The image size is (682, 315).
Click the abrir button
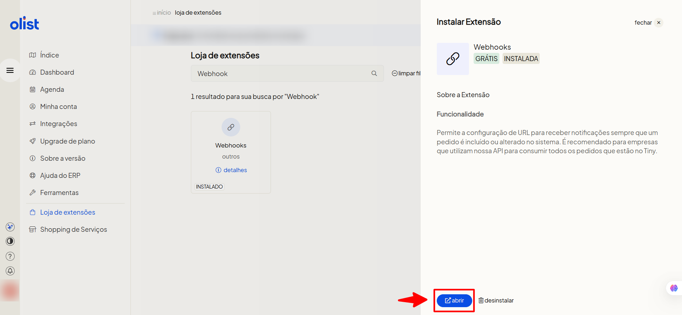coord(454,301)
